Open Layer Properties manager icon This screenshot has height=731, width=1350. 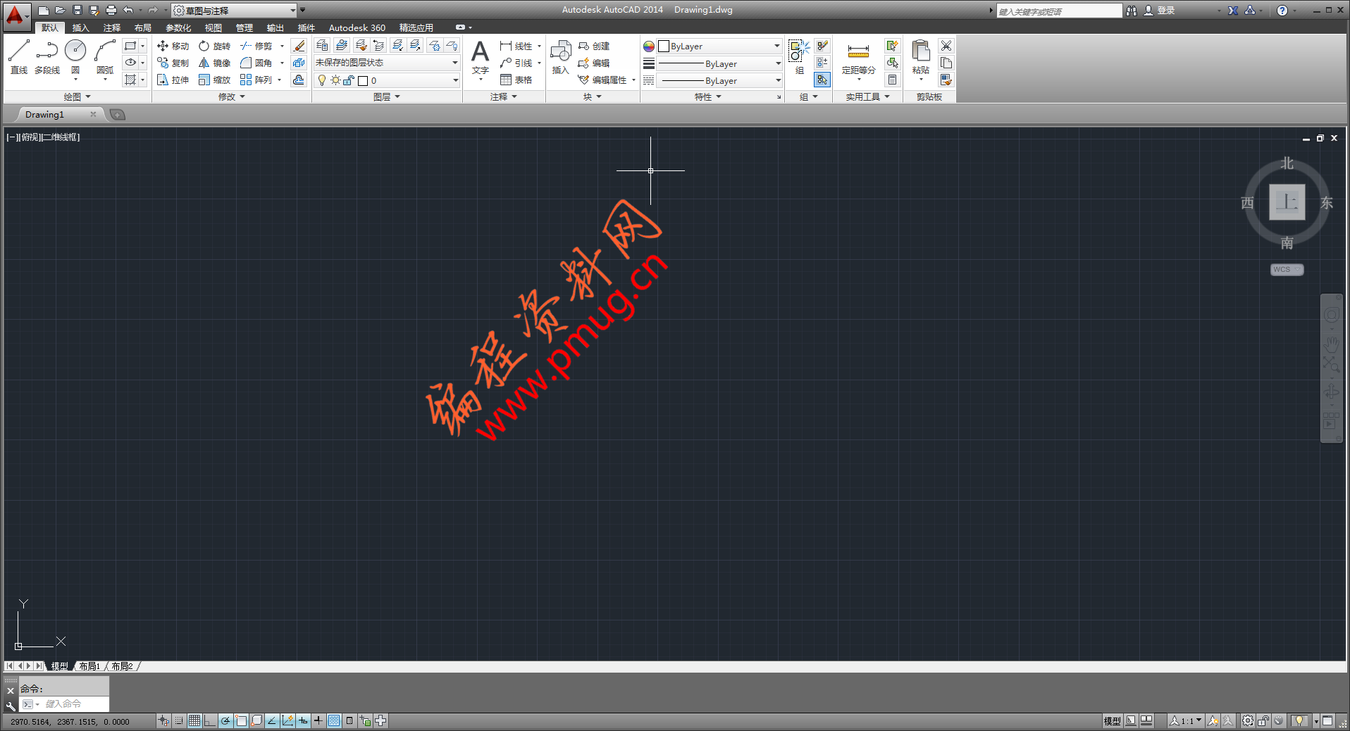(x=322, y=46)
